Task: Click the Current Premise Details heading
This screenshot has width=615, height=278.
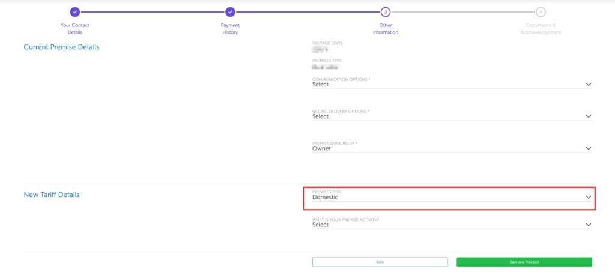Action: pyautogui.click(x=62, y=47)
